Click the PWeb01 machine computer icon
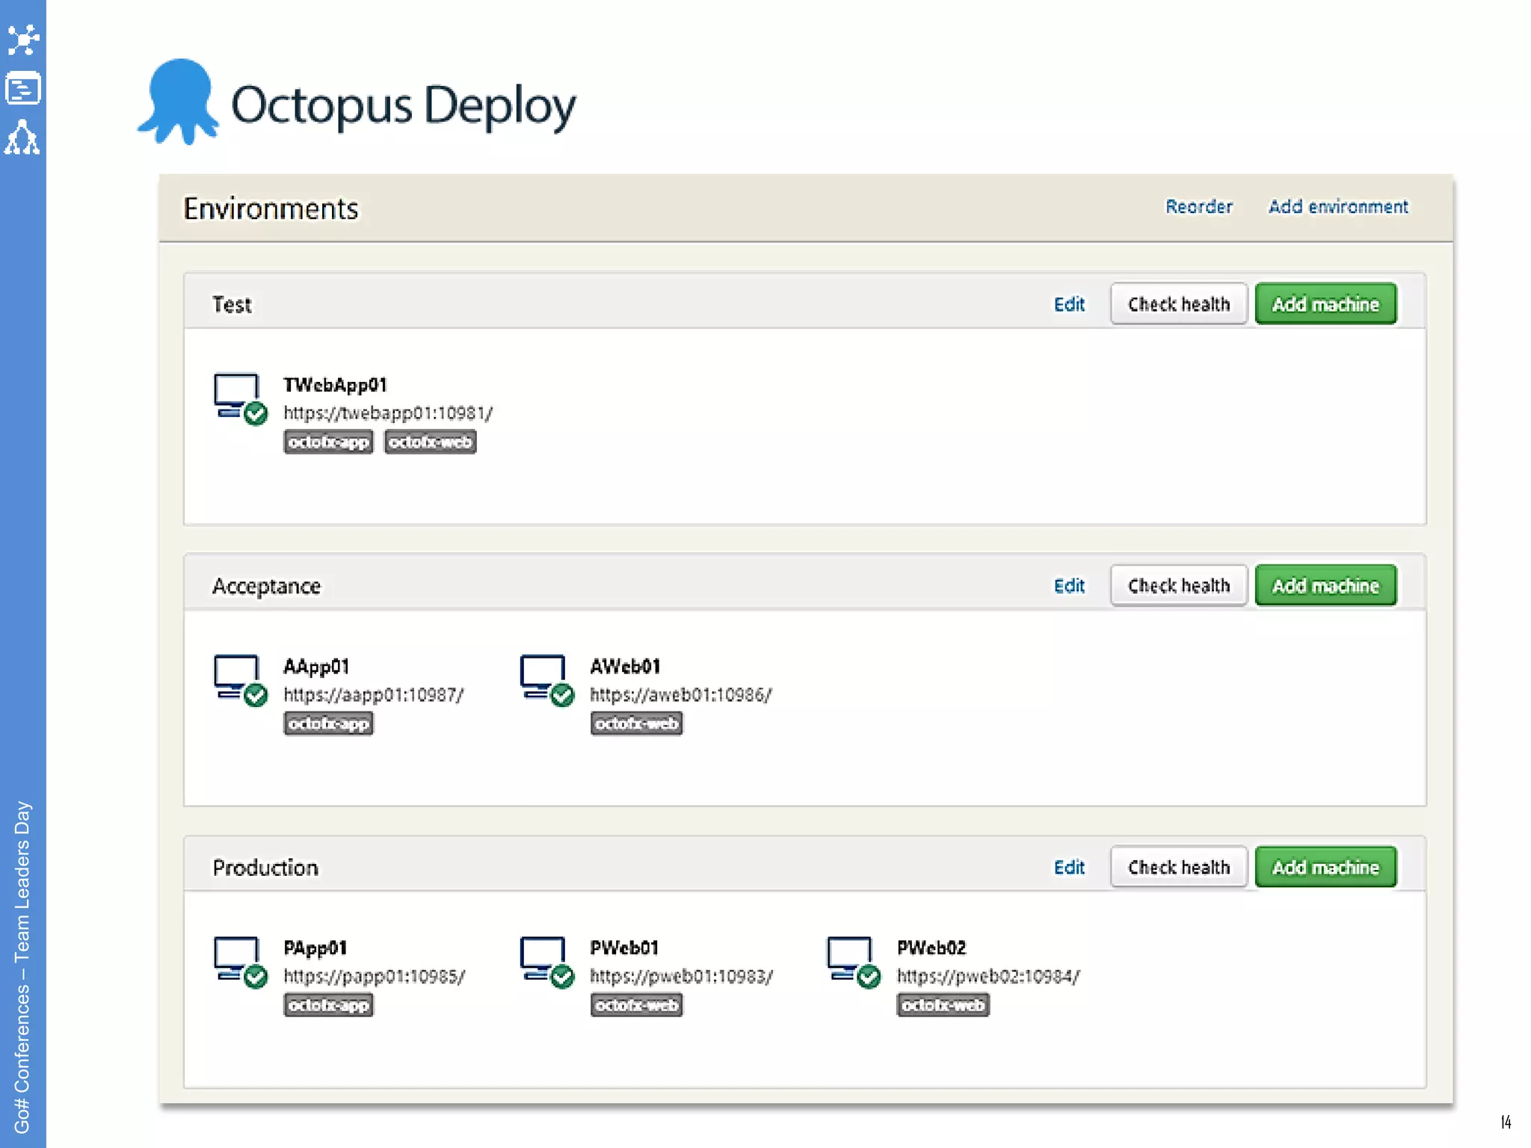 tap(544, 960)
